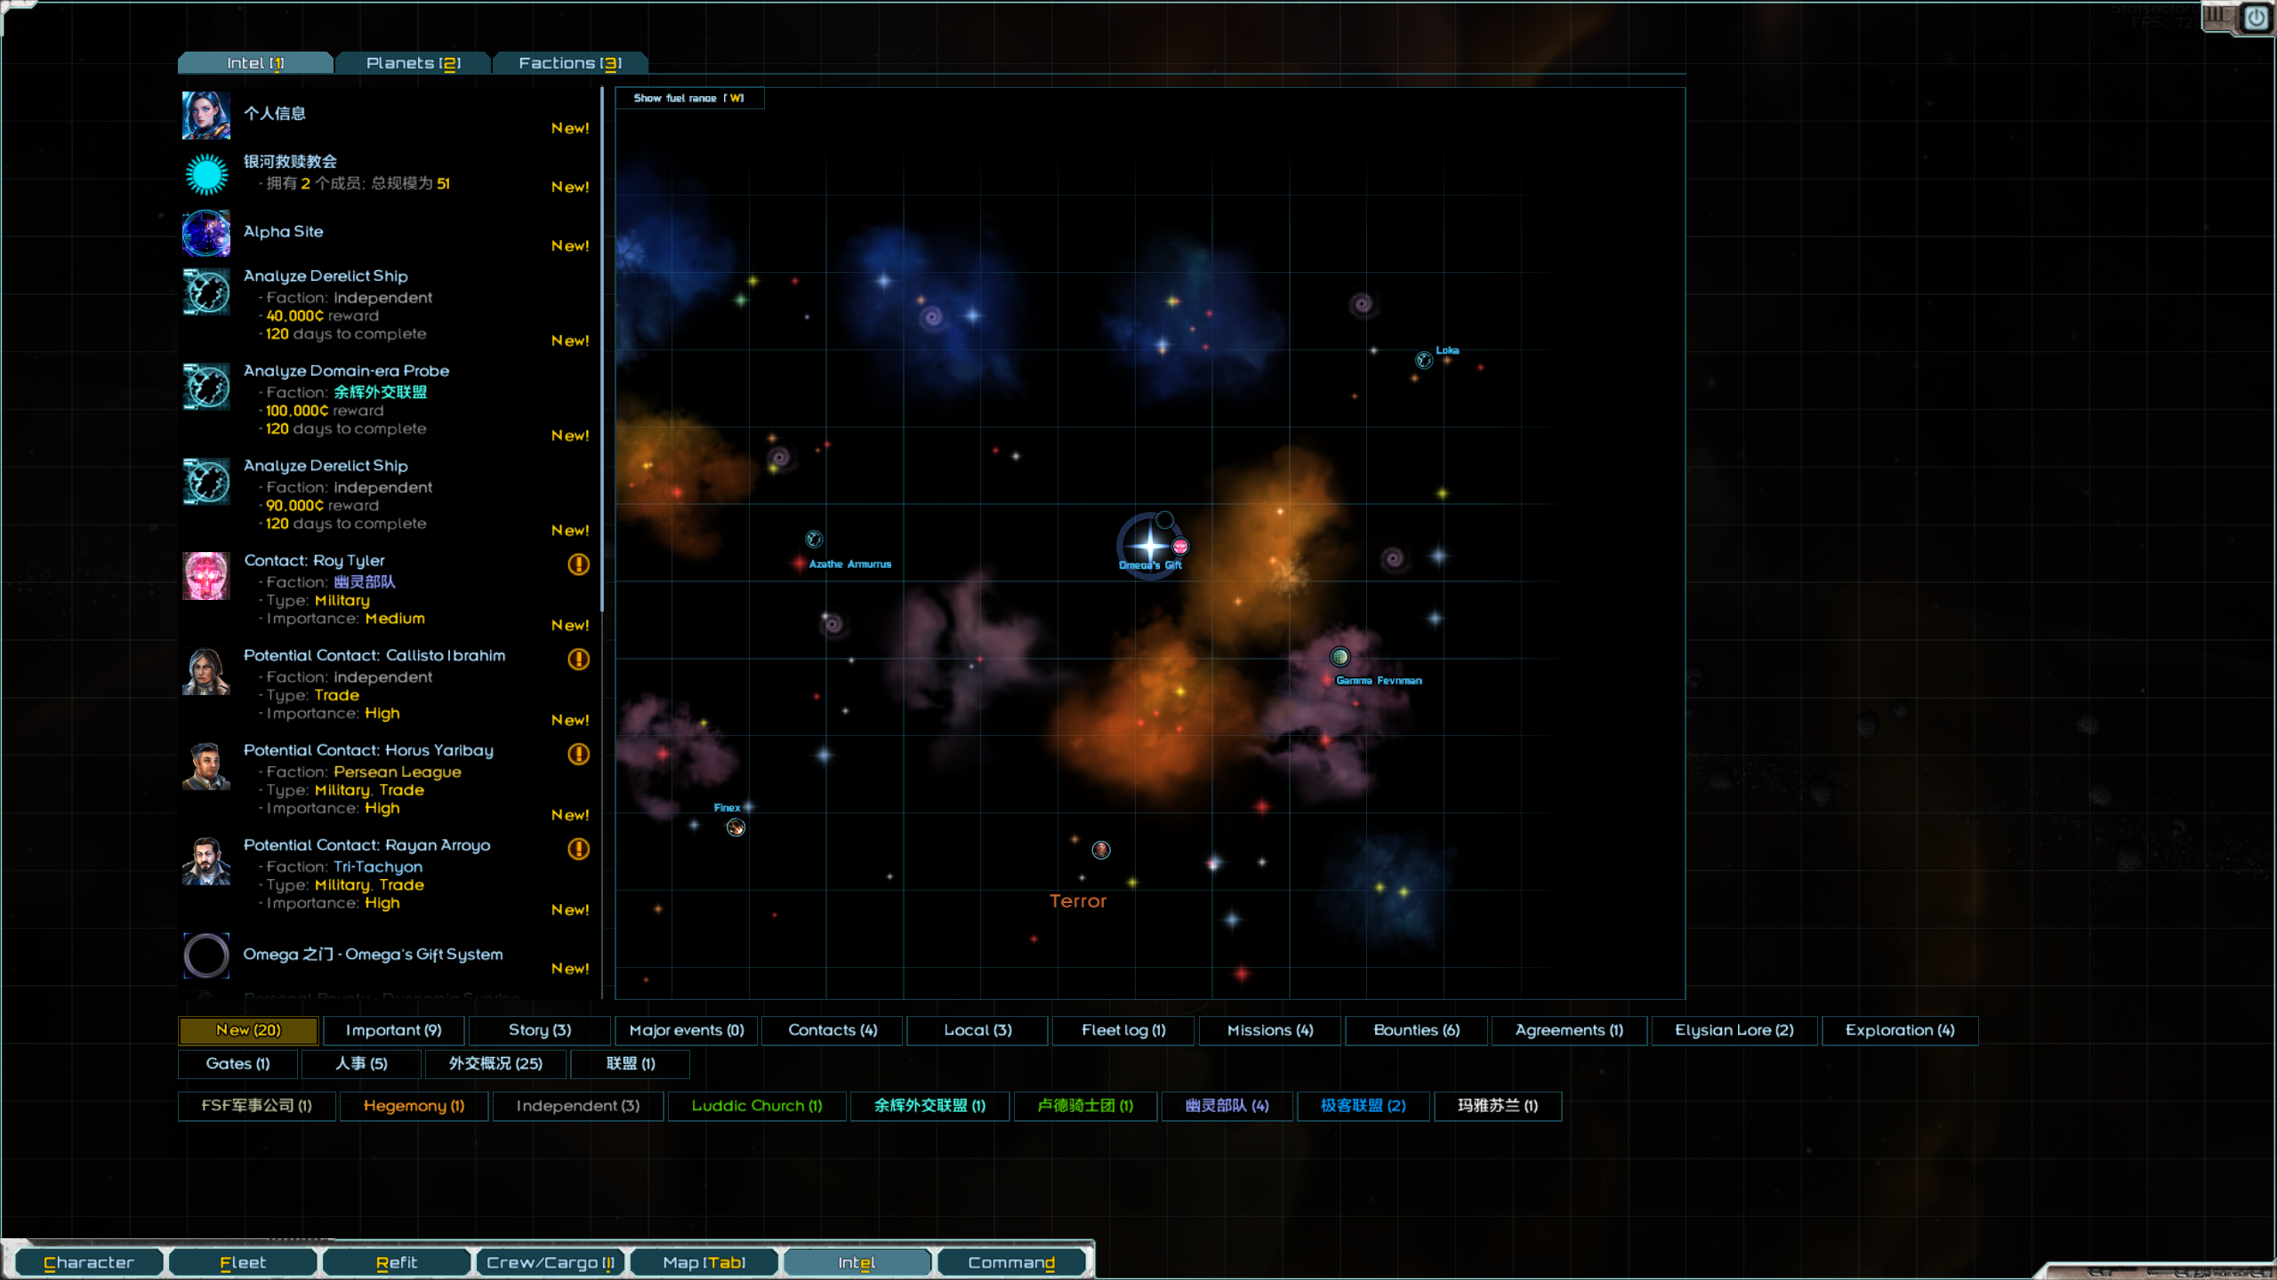This screenshot has height=1280, width=2277.
Task: Click Roy Tyler's contact portrait
Action: [x=206, y=576]
